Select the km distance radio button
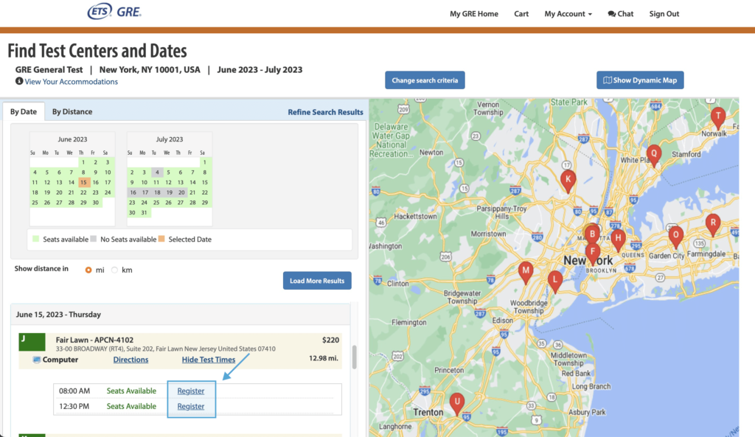 click(114, 270)
